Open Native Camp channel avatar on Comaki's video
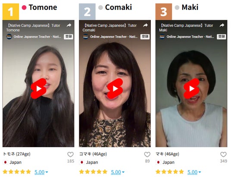The image size is (231, 177). pos(86,37)
